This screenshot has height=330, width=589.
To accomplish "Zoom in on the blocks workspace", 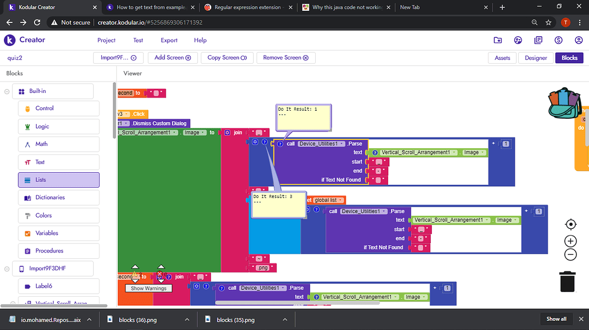I will click(570, 241).
